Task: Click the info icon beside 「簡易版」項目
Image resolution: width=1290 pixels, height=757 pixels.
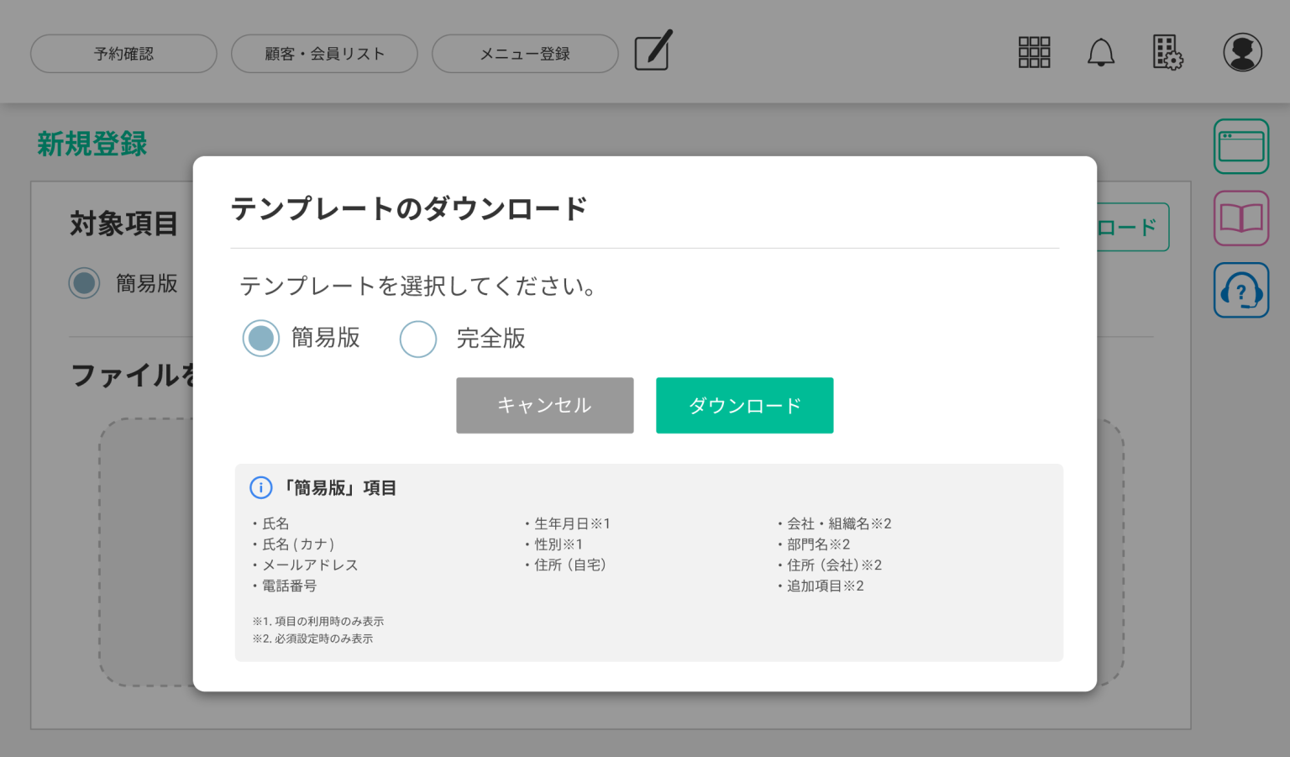Action: click(261, 487)
